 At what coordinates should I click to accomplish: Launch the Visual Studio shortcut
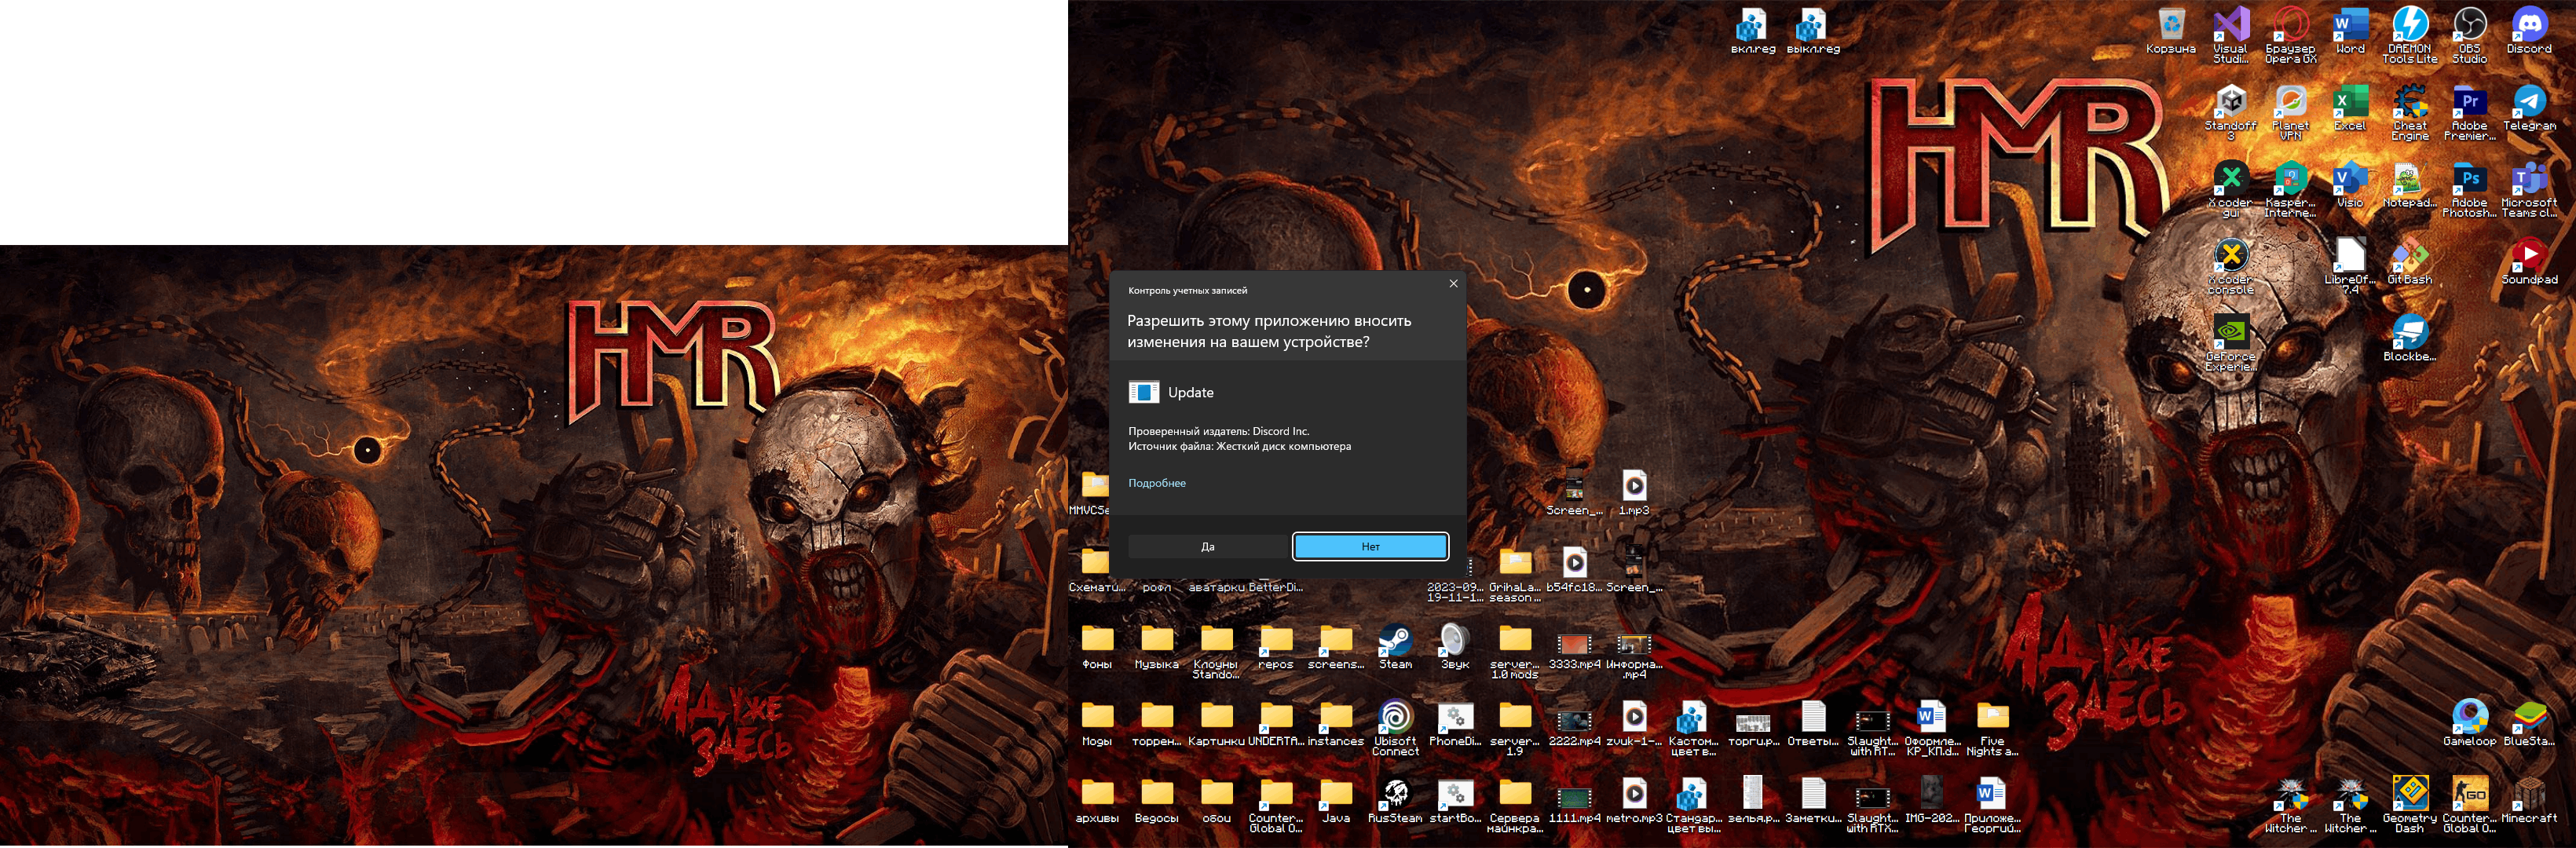2230,35
